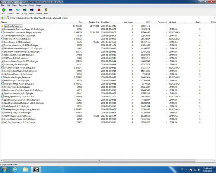Open the File menu
216x173 pixels.
[3, 5]
